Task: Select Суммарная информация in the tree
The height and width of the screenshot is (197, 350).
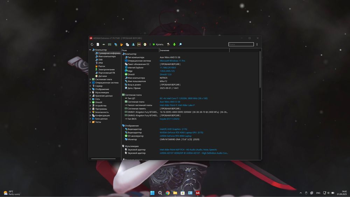Action: click(108, 53)
